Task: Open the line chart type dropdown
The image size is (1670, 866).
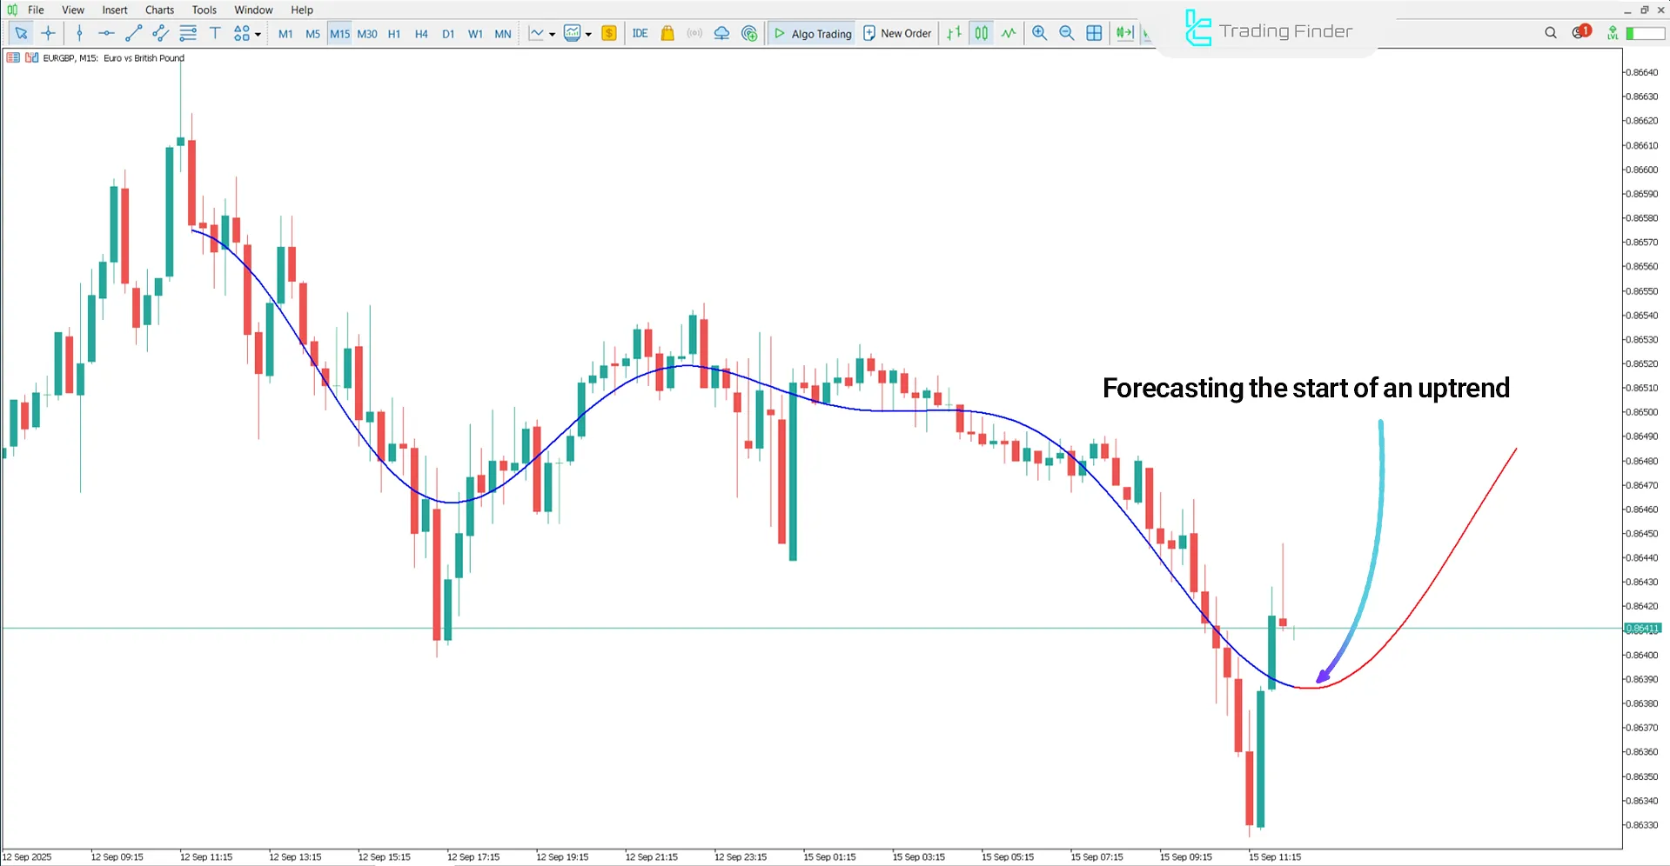Action: (x=552, y=33)
